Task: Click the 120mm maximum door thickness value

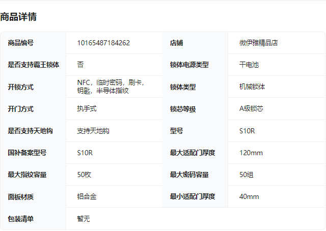Action: pos(251,153)
